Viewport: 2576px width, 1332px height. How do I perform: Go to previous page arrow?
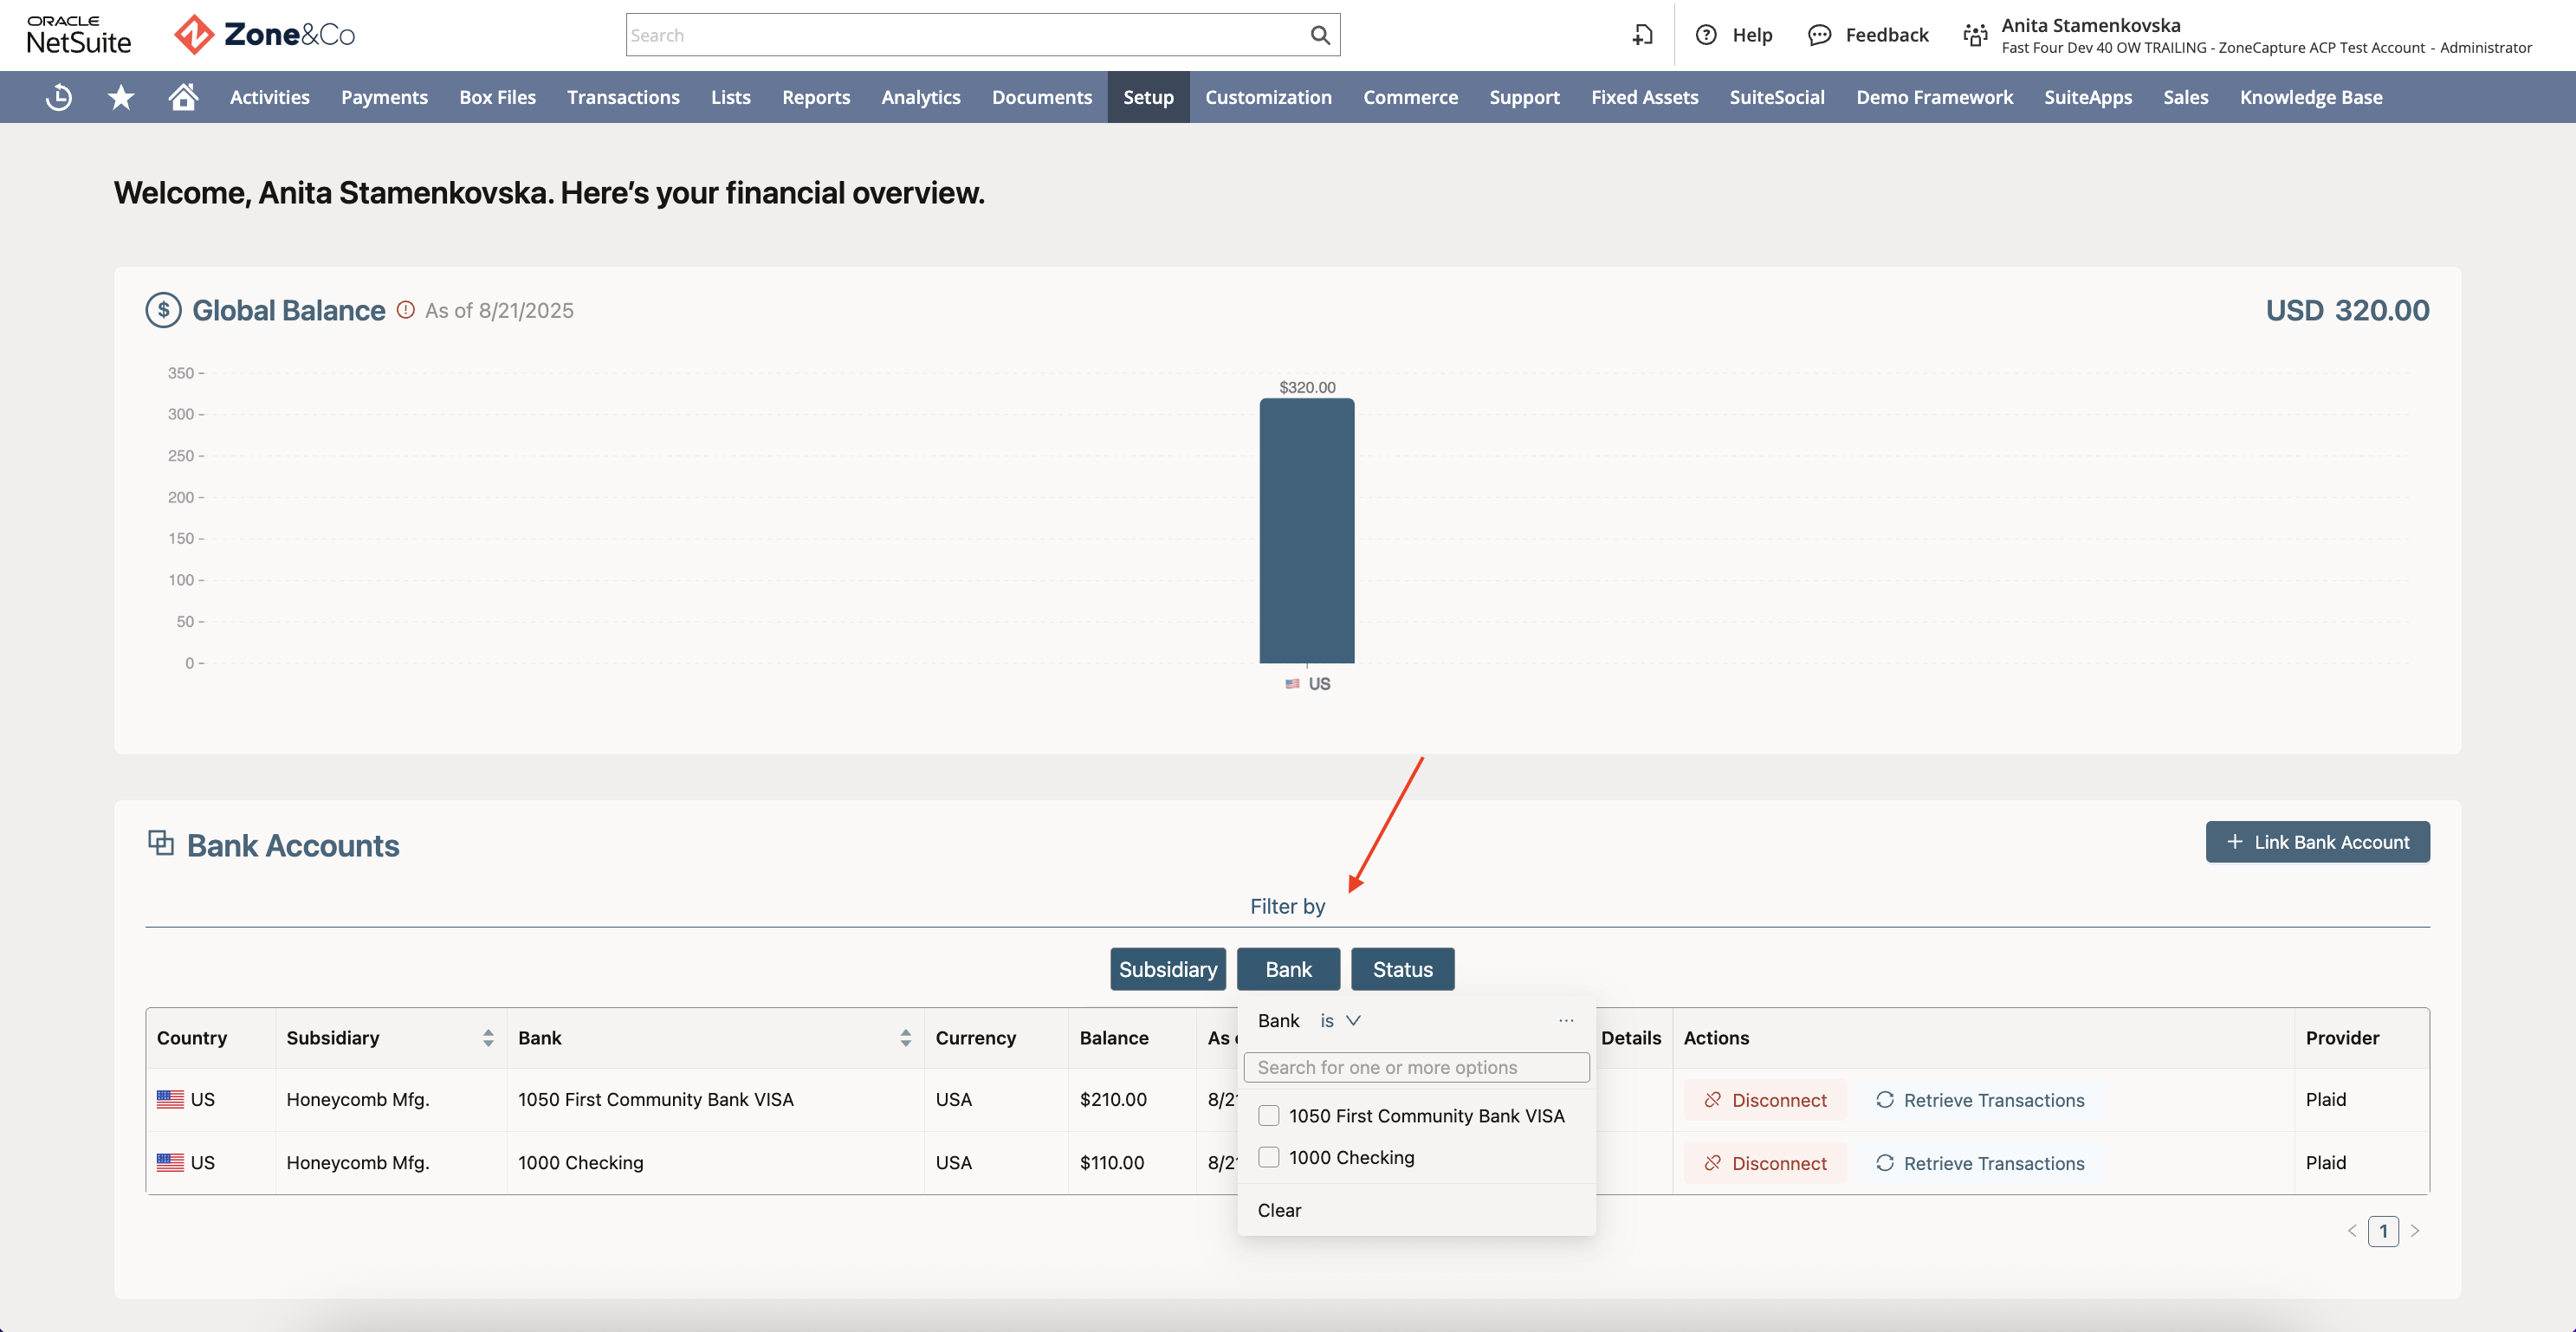pyautogui.click(x=2352, y=1231)
